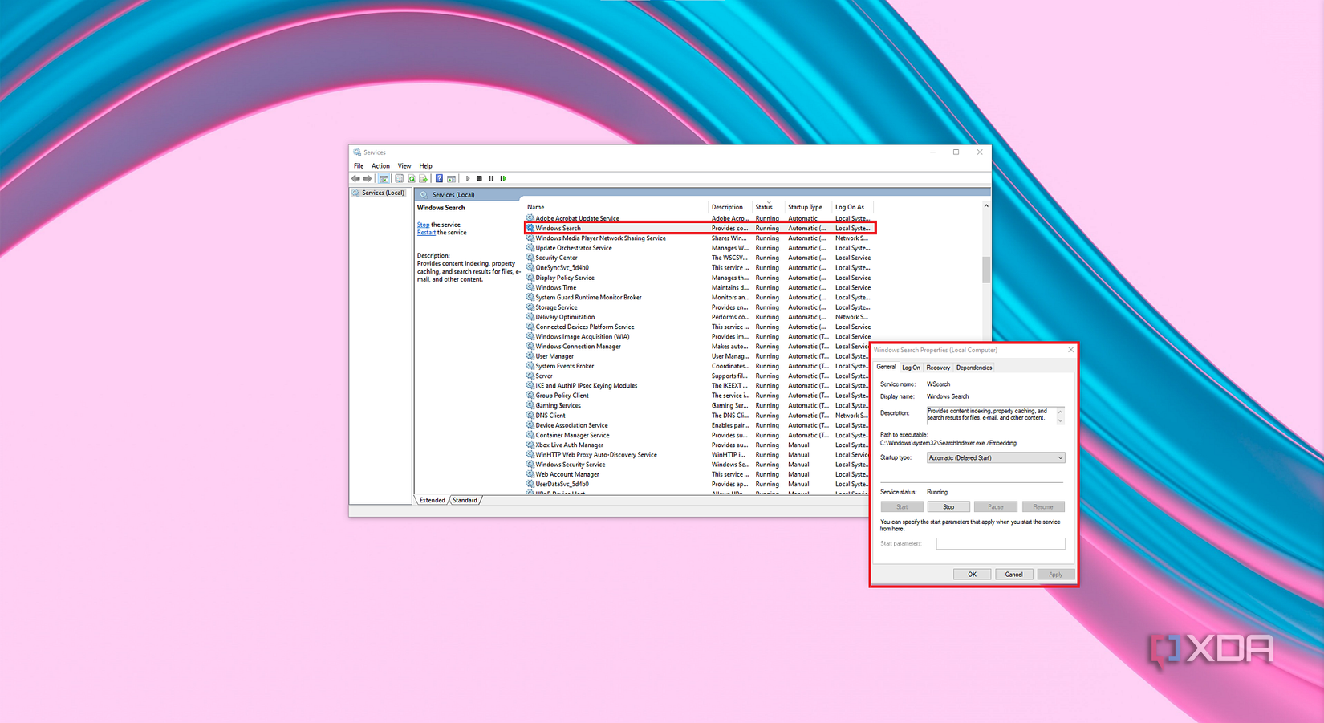Click Cancel in Windows Search Properties

pos(1013,574)
